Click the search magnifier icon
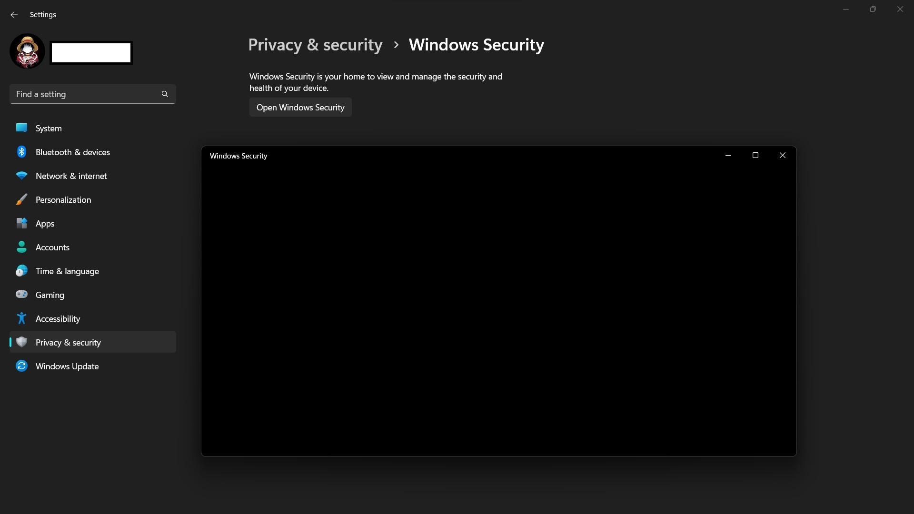The image size is (914, 514). 164,94
